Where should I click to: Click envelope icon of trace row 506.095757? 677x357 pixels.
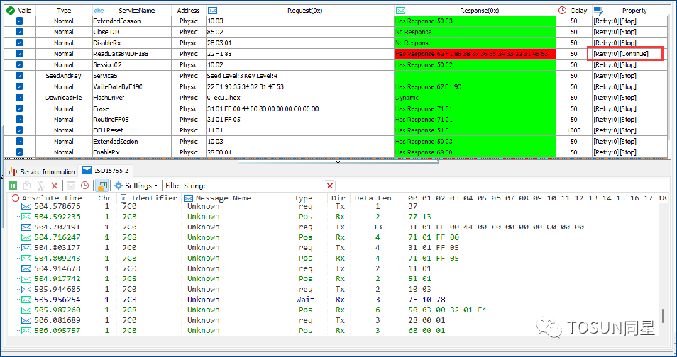[26, 331]
